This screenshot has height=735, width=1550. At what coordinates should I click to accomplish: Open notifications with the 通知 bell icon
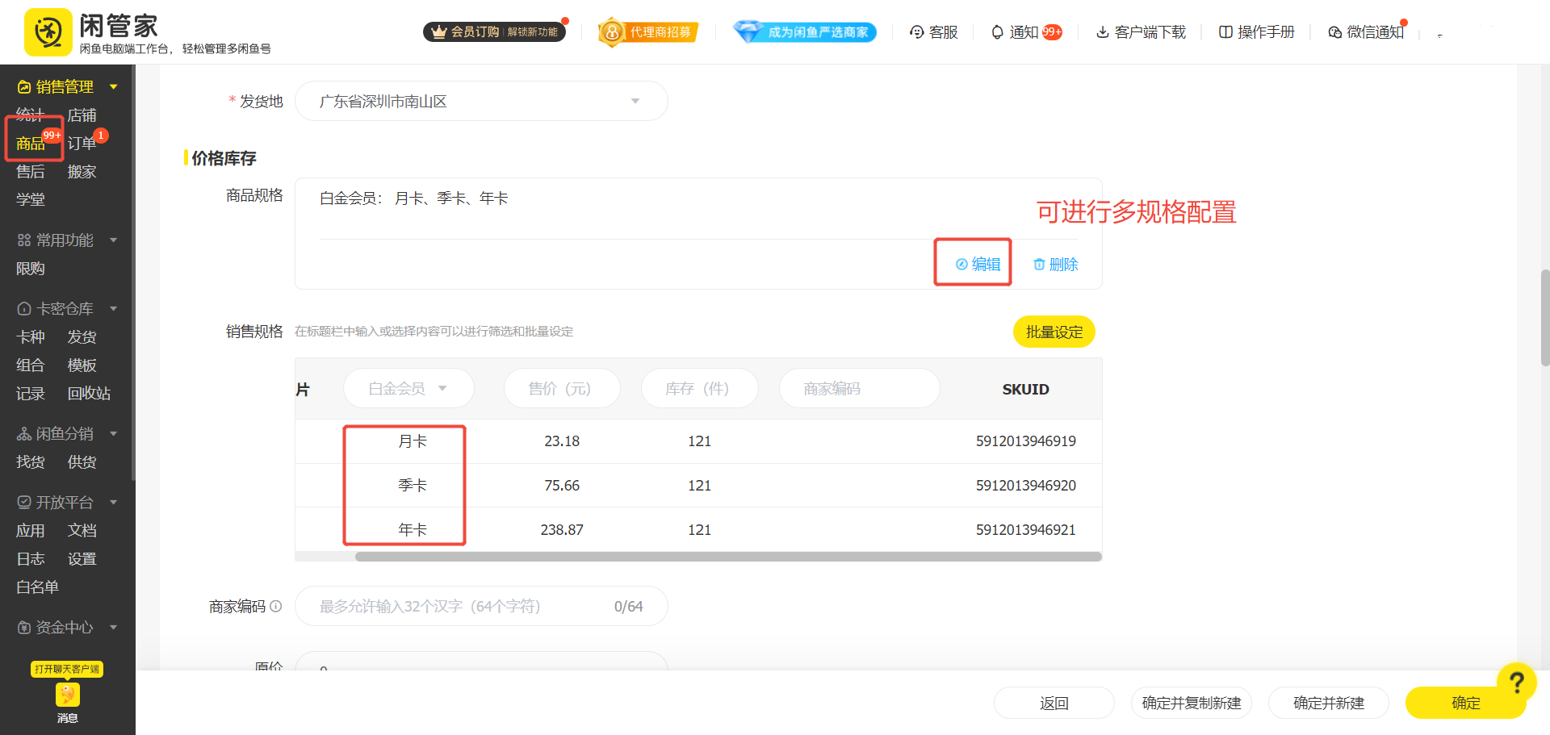(996, 31)
